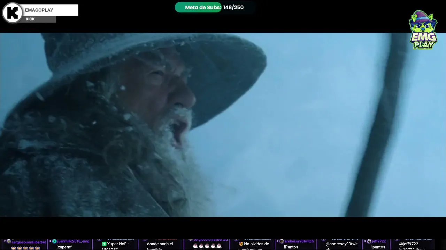Click the !Puntos message from andresoy90twitch
Screen dimensions: 446x250
291,247
